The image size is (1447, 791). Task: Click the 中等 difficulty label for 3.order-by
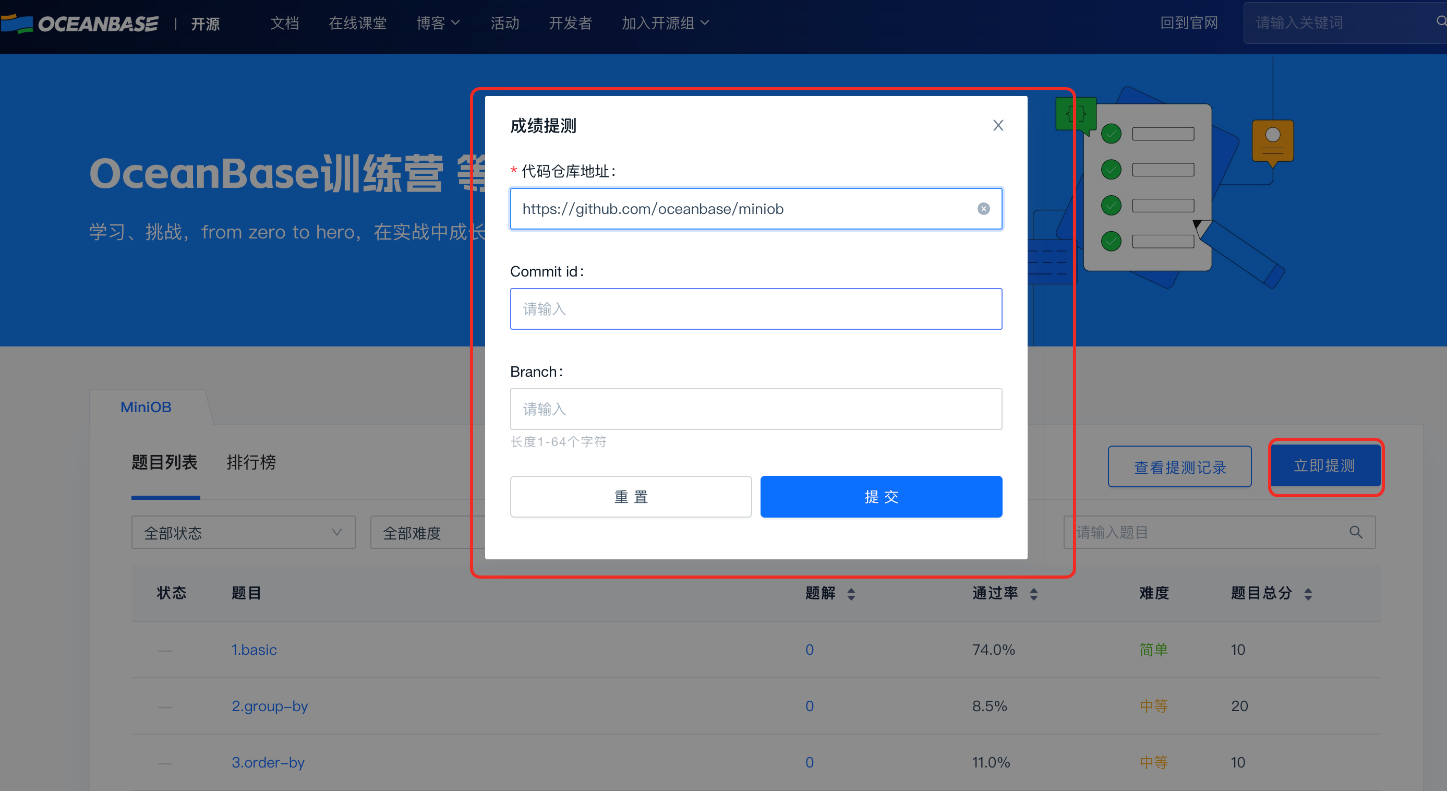tap(1154, 762)
